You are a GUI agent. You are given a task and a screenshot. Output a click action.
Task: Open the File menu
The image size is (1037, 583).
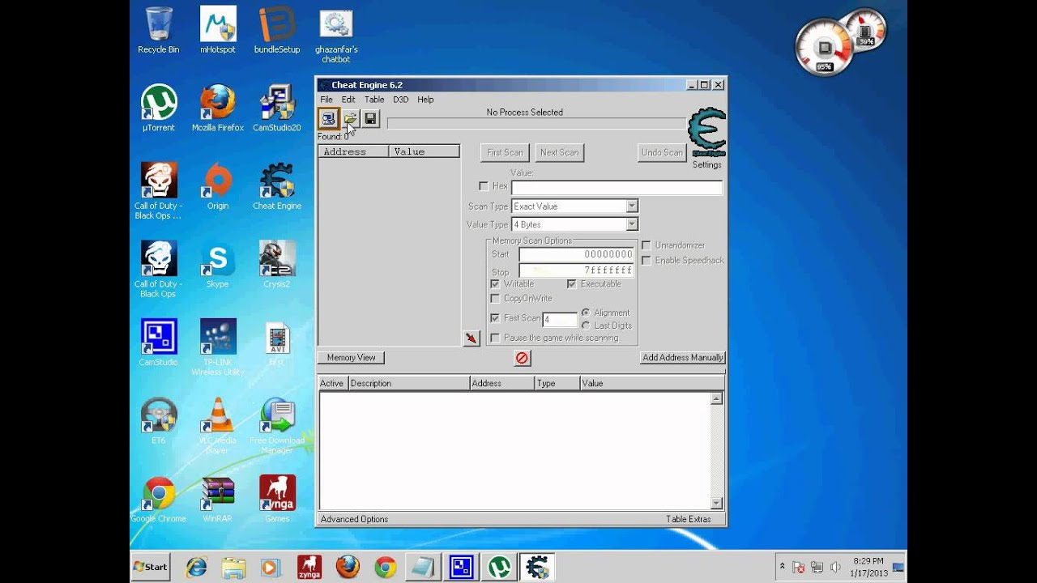tap(326, 100)
